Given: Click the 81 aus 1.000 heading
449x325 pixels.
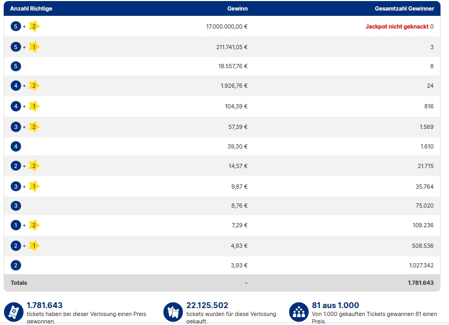Looking at the screenshot, I should 335,305.
